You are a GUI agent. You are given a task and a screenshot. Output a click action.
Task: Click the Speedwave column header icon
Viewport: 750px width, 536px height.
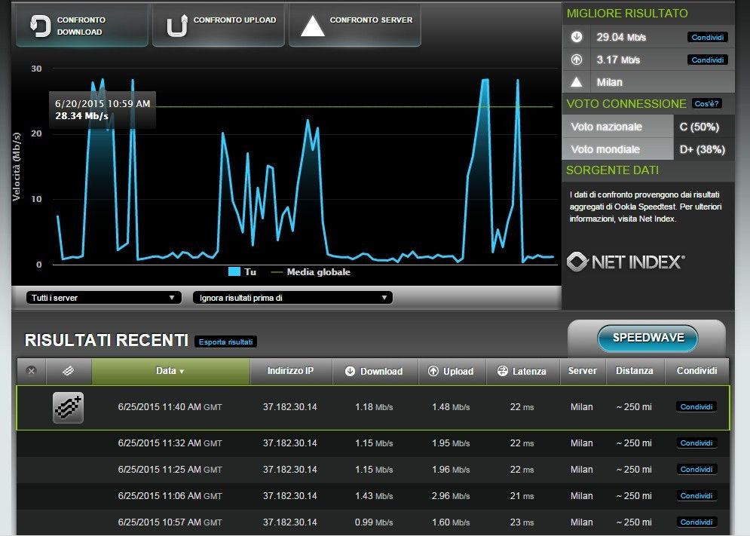tap(69, 371)
